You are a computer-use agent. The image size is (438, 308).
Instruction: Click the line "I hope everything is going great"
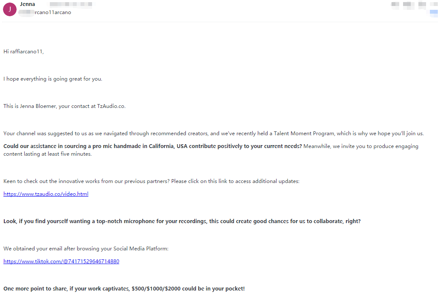pos(53,79)
